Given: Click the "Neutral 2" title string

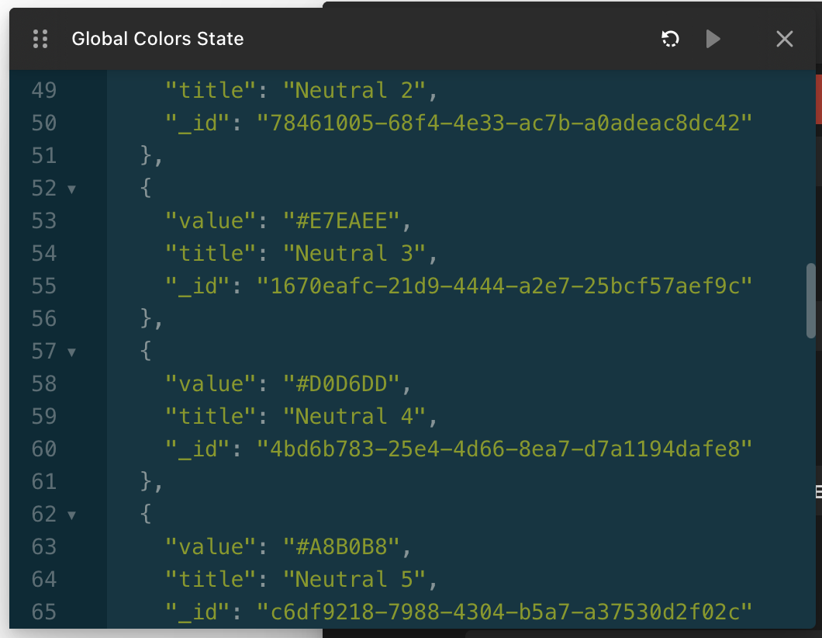Looking at the screenshot, I should click(x=354, y=91).
